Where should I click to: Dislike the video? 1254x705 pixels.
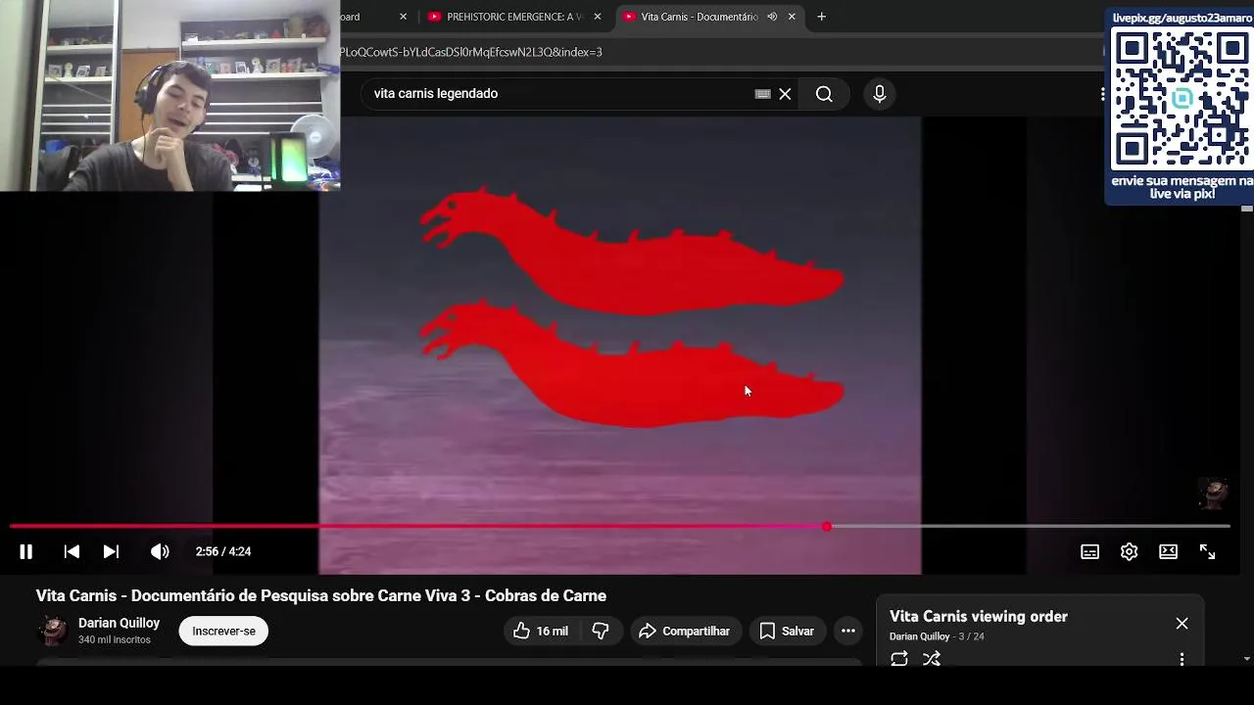tap(601, 632)
